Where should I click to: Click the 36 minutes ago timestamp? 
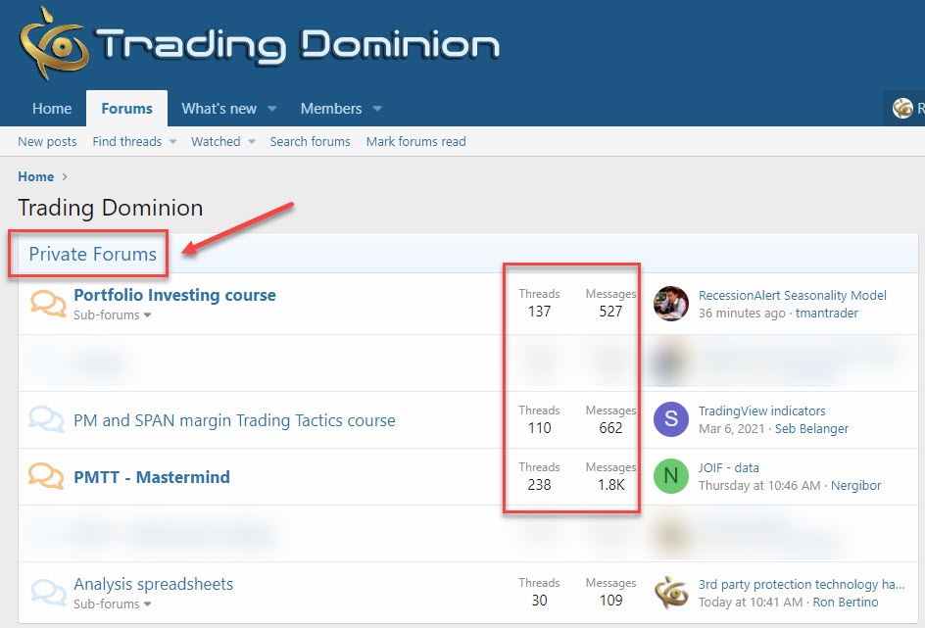pos(742,314)
